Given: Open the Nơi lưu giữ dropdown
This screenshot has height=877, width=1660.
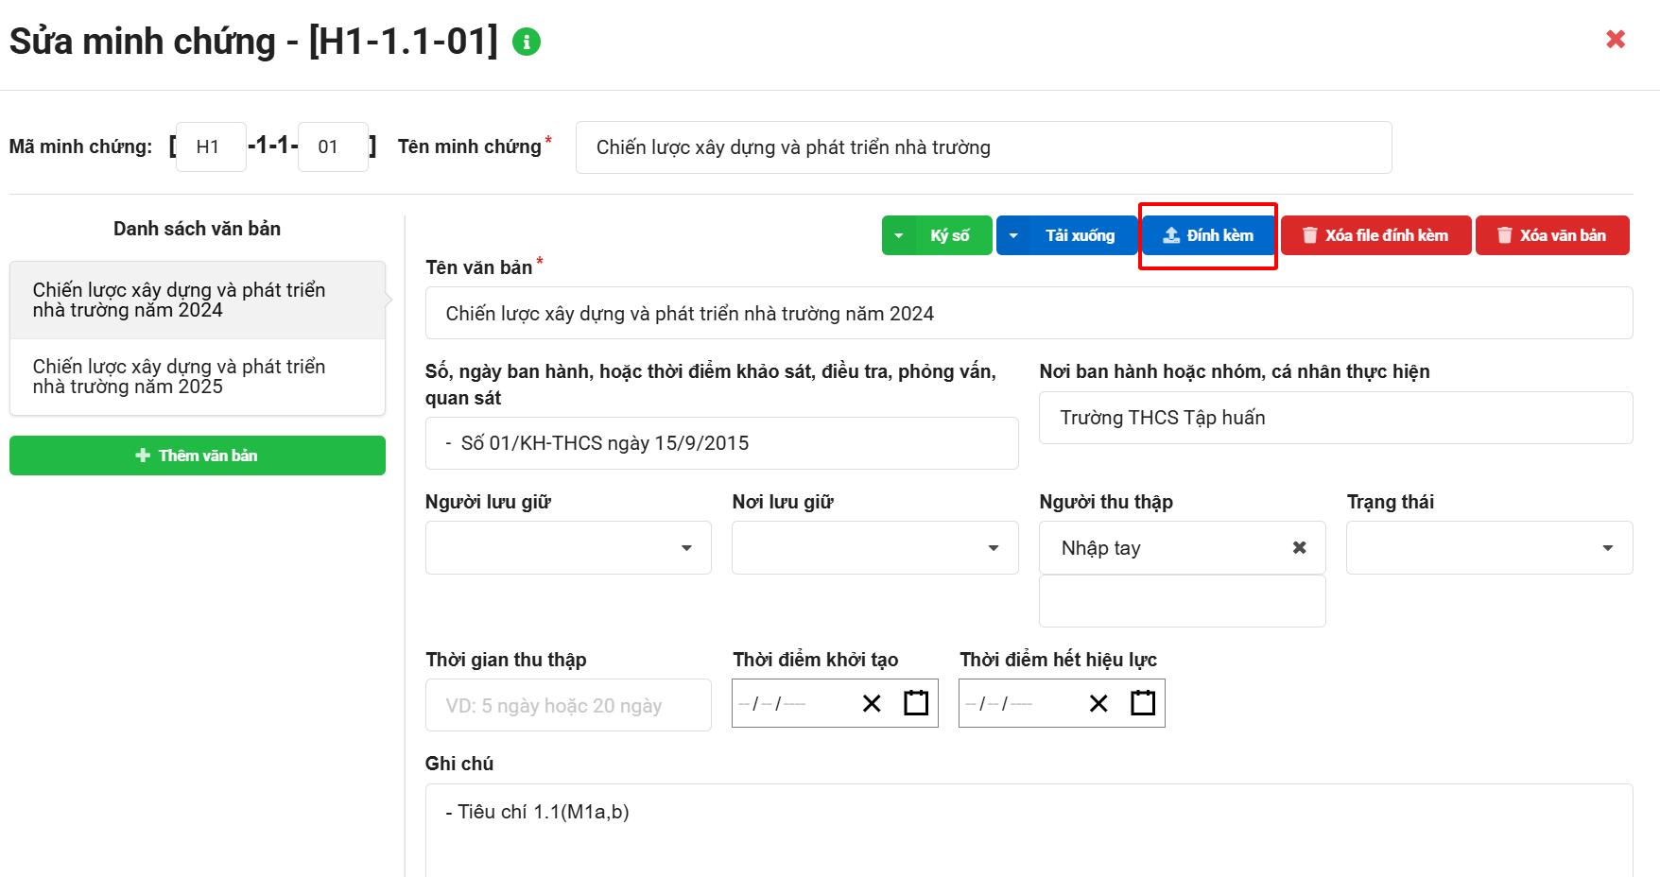Looking at the screenshot, I should tap(874, 548).
